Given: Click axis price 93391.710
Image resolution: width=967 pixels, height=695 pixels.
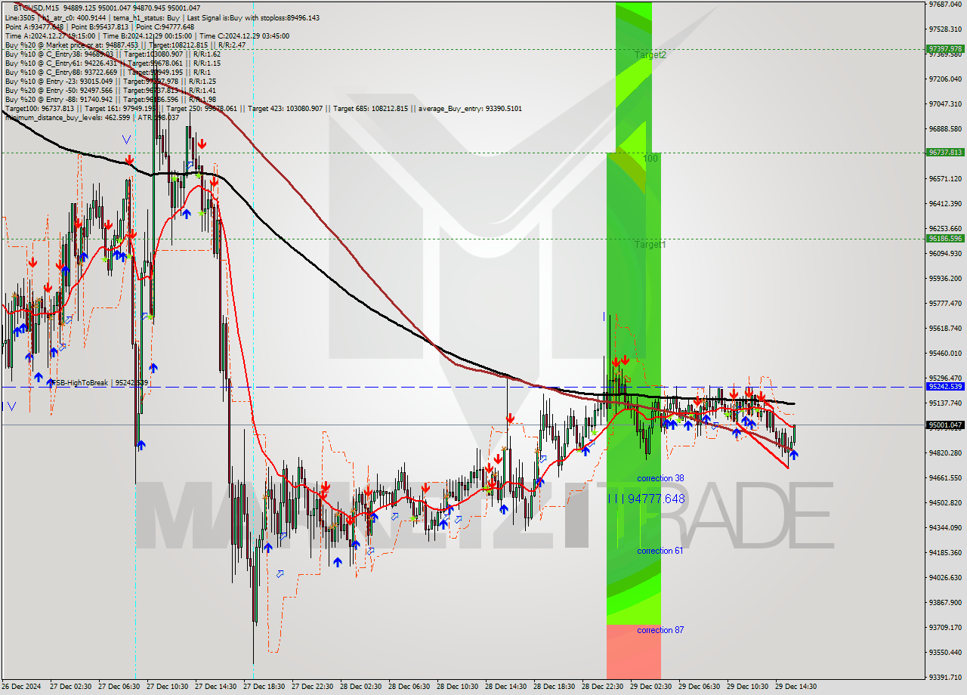Looking at the screenshot, I should (x=945, y=677).
